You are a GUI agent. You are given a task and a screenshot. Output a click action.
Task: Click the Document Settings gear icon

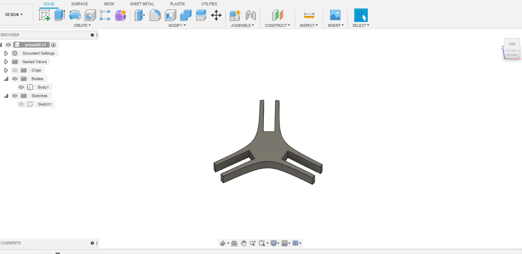[x=15, y=53]
